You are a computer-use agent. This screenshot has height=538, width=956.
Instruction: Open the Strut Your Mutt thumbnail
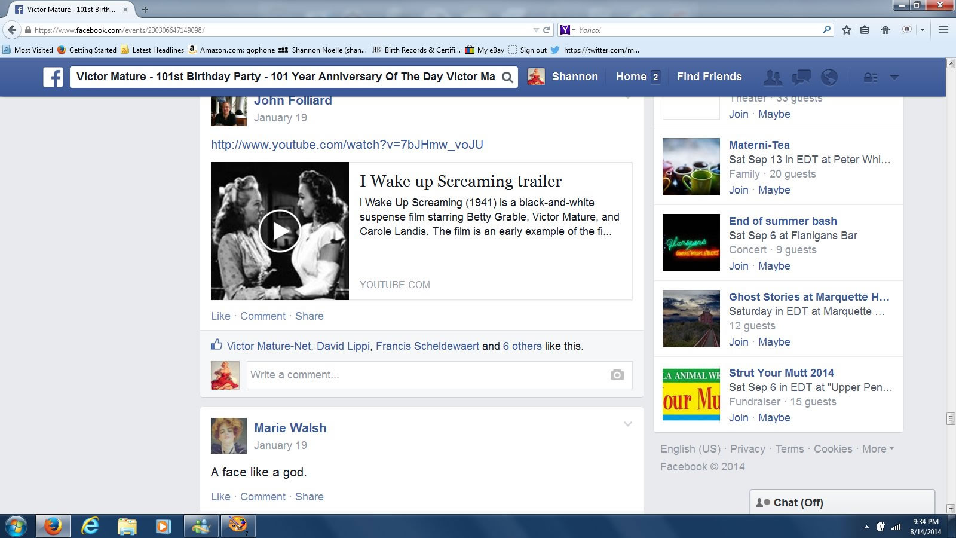tap(691, 395)
